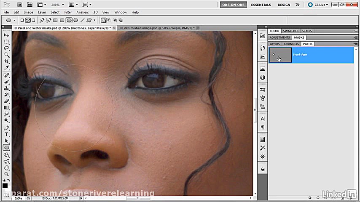Select the Zoom magnifier tool
The width and height of the screenshot is (360, 202).
point(6,174)
